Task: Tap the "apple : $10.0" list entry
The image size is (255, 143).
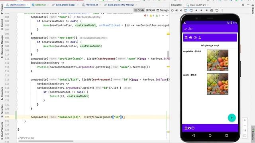Action: point(190,75)
